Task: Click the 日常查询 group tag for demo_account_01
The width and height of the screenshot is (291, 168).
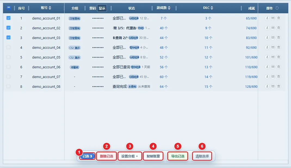Action: coord(75,18)
